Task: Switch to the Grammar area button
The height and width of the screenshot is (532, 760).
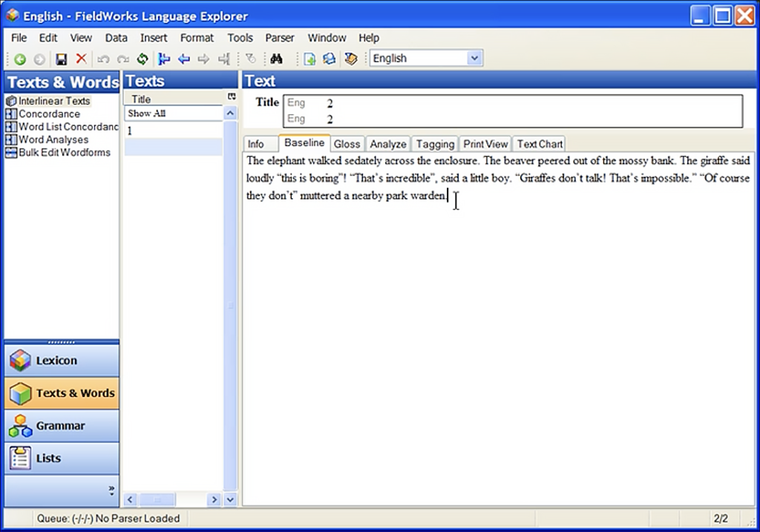Action: pyautogui.click(x=61, y=425)
